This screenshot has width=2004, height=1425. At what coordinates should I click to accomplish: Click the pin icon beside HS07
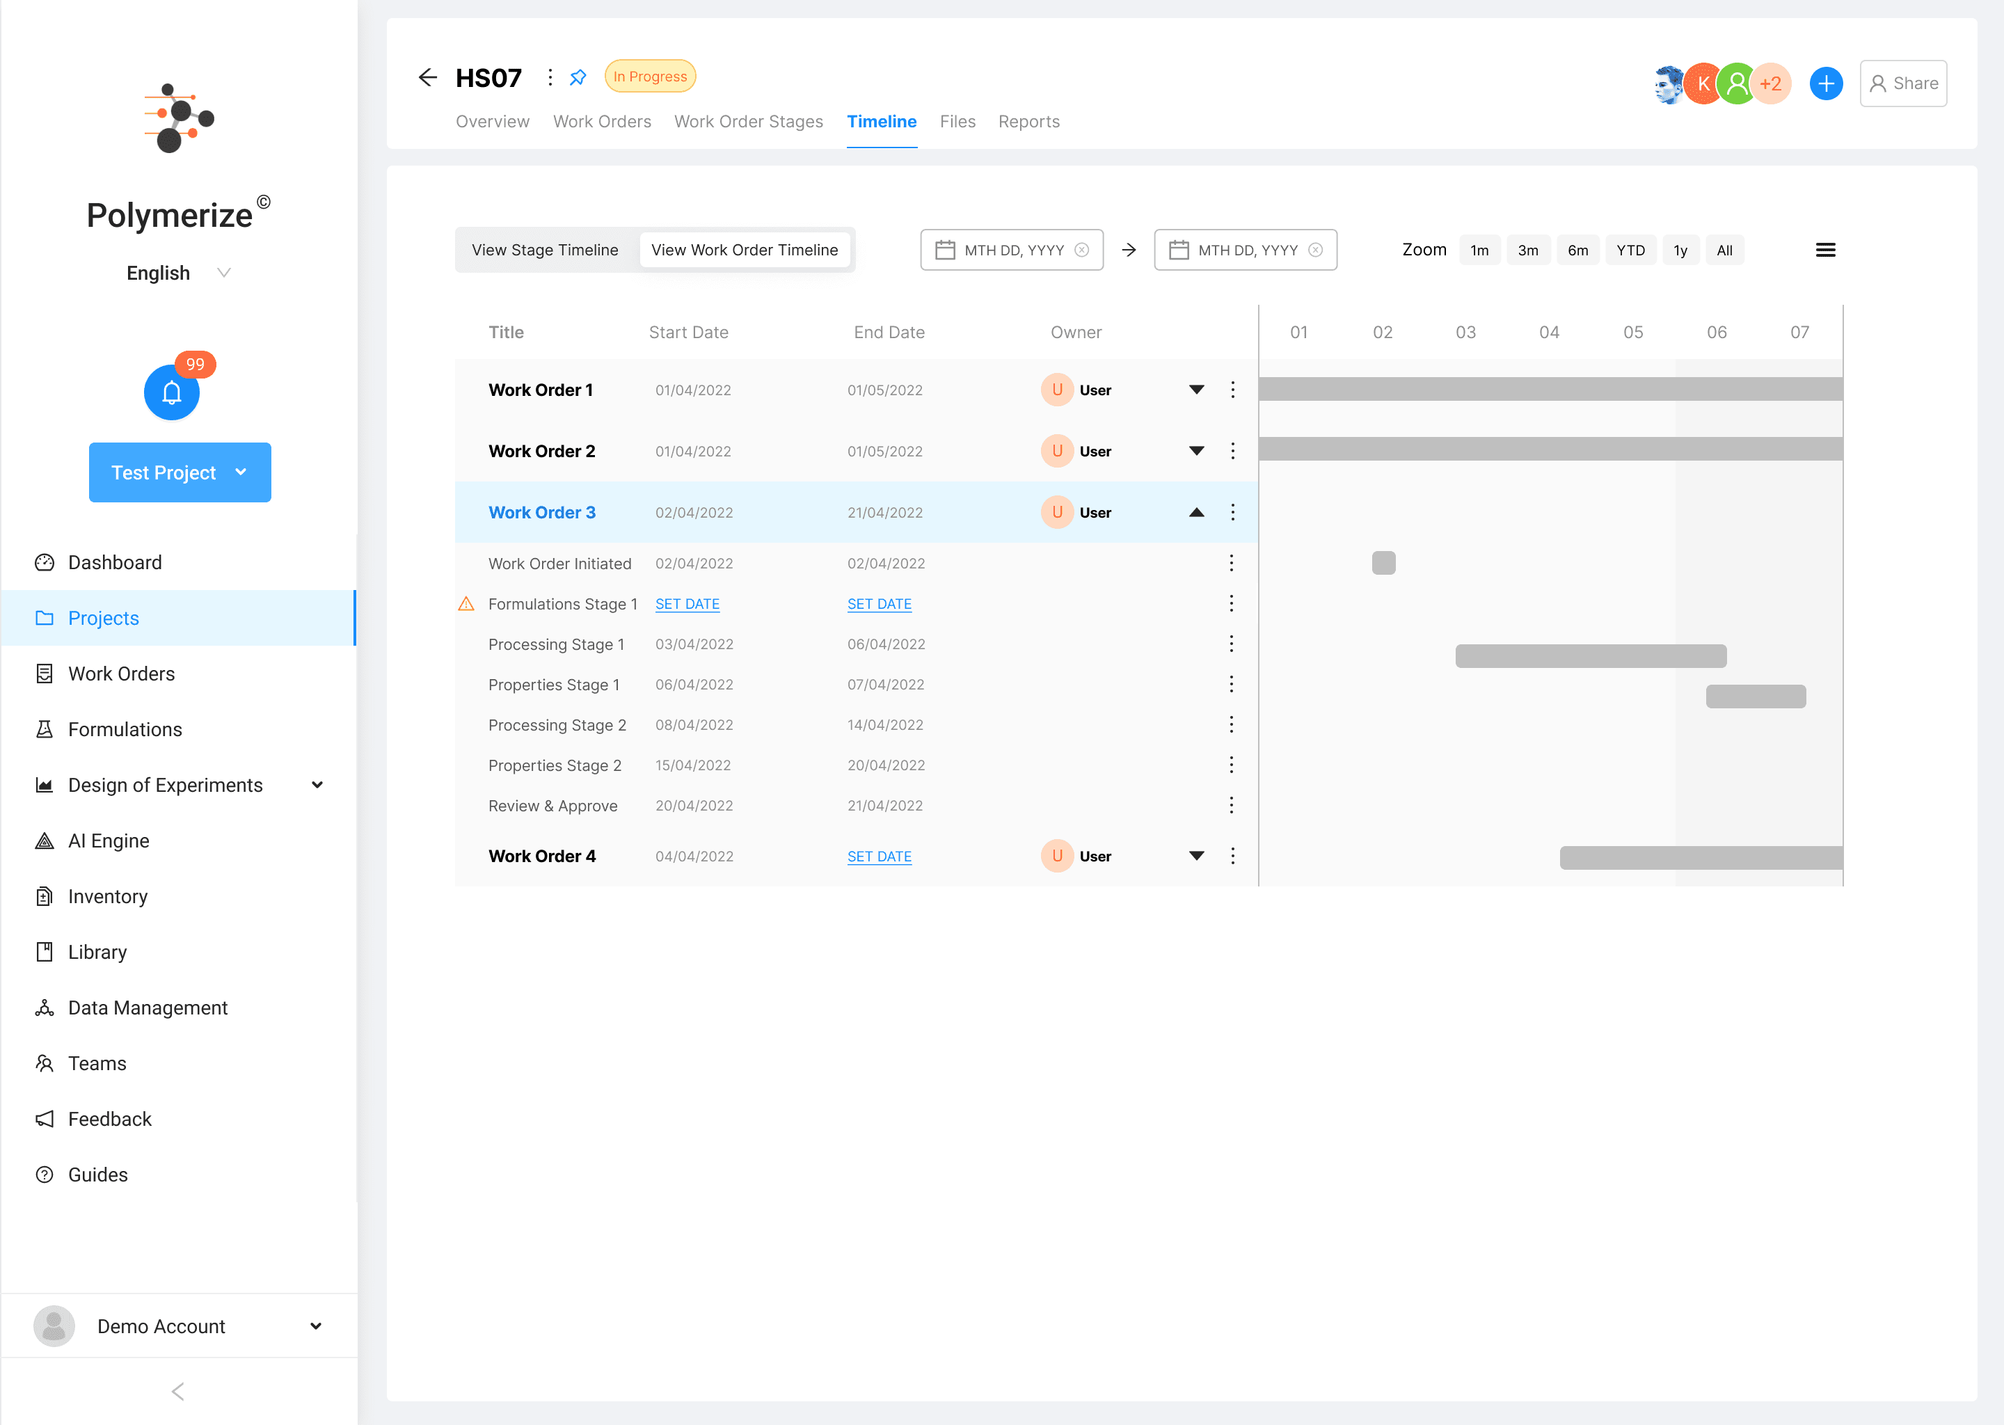(x=578, y=77)
